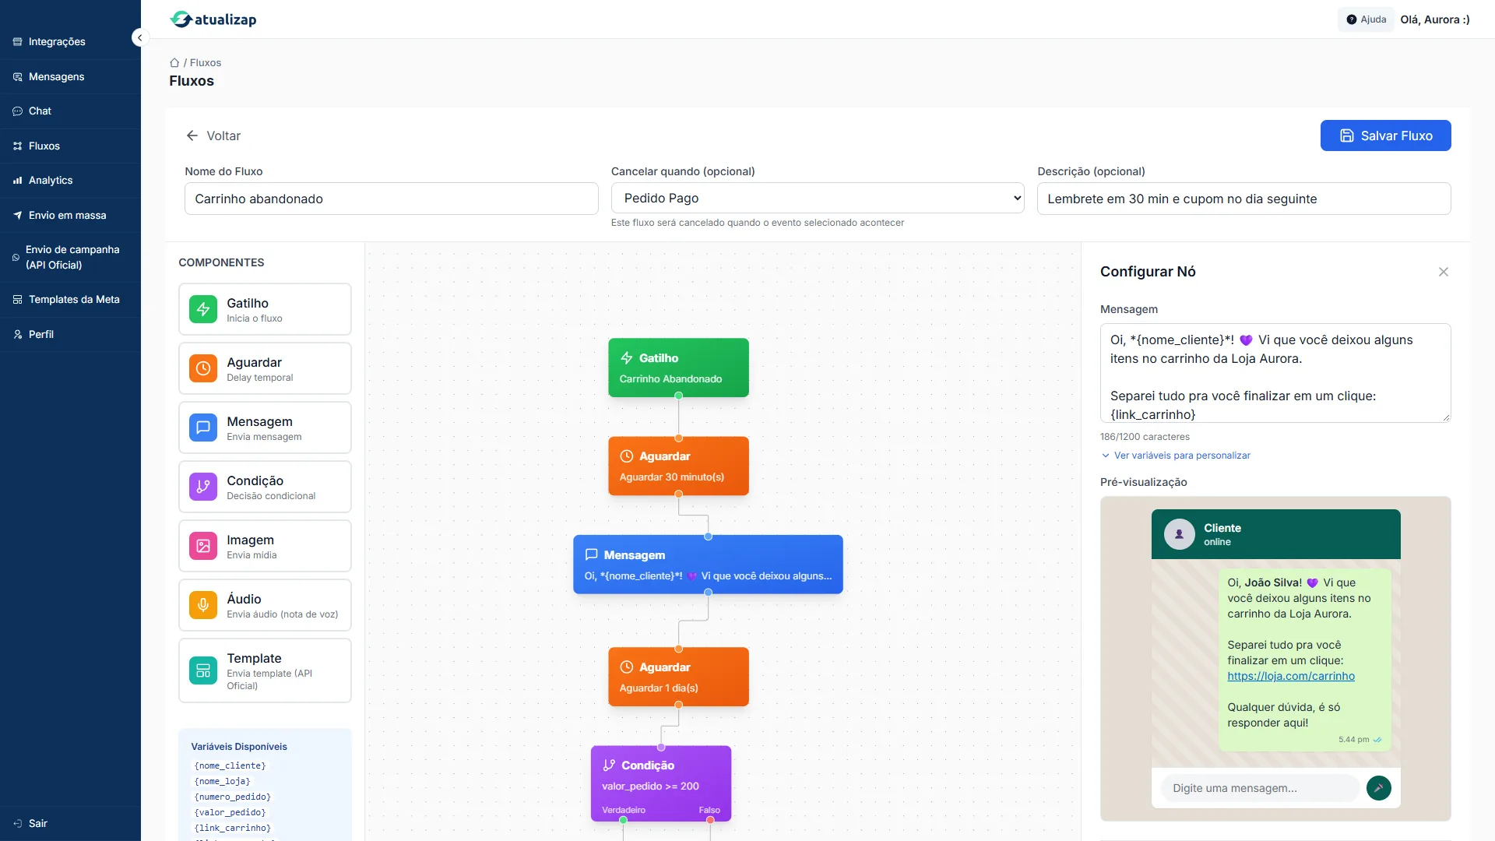This screenshot has width=1495, height=841.
Task: Click the orange Aguardar clock component icon
Action: click(x=203, y=368)
